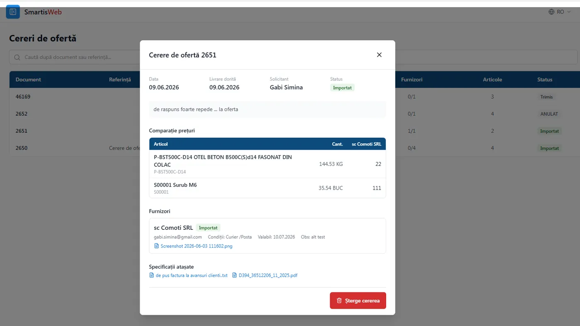Click the SmartisWeb sidebar toggle logo icon
Image resolution: width=580 pixels, height=326 pixels.
pyautogui.click(x=13, y=12)
